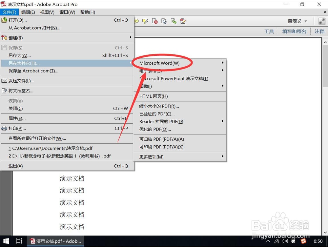Image resolution: width=328 pixels, height=247 pixels.
Task: Open recent file 演示文档.pdf
Action: (51, 148)
